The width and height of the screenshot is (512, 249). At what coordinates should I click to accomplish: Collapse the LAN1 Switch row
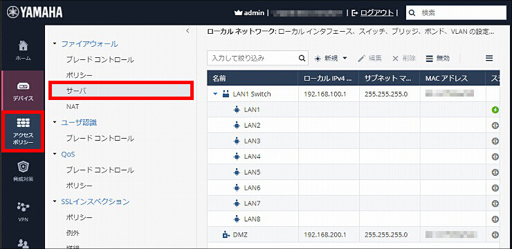[x=215, y=94]
